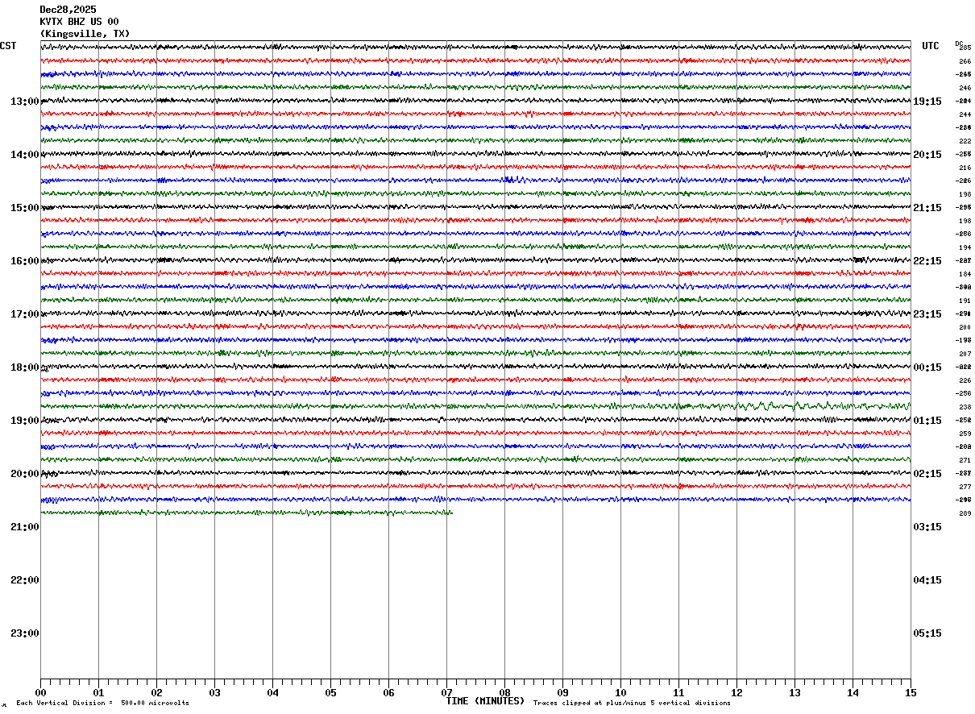975x714 pixels.
Task: Select the 20:00 CST row label
Action: click(25, 474)
